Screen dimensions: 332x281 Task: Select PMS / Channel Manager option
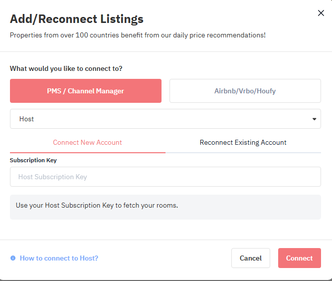pyautogui.click(x=86, y=91)
